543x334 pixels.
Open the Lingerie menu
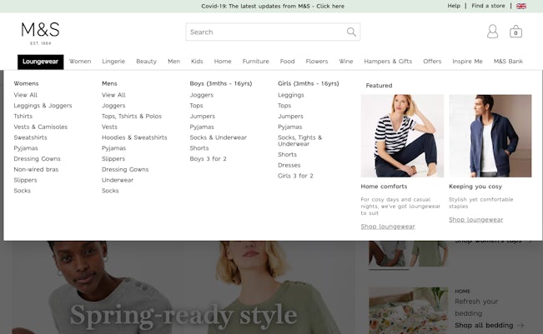pos(113,62)
